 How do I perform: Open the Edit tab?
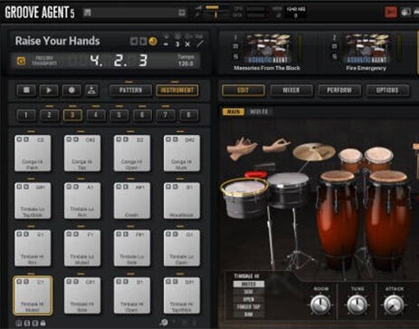243,91
